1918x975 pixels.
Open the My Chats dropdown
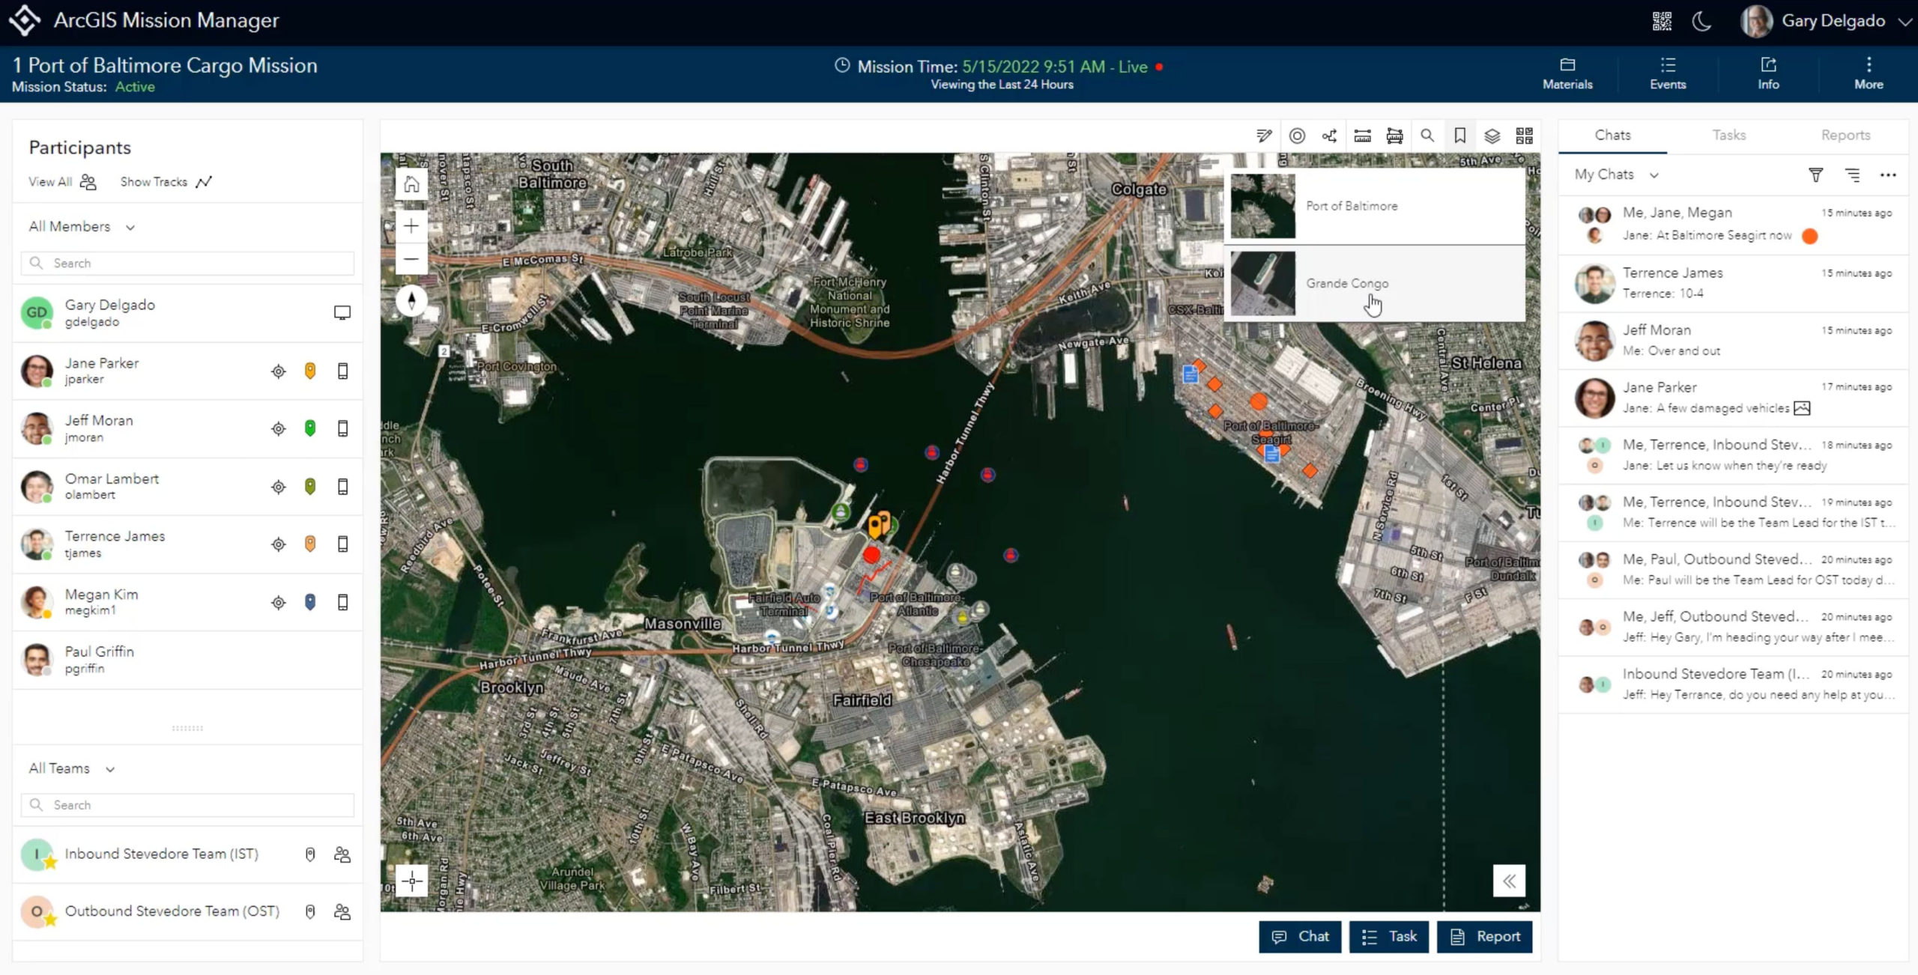click(x=1616, y=174)
